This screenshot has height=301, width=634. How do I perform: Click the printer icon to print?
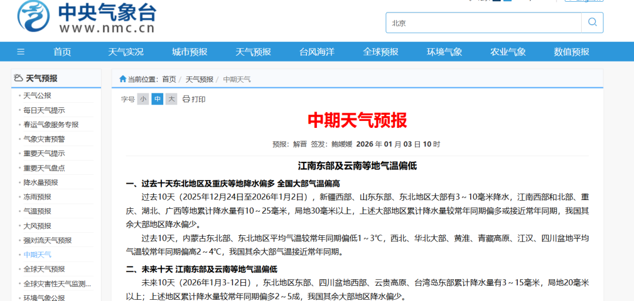(186, 99)
